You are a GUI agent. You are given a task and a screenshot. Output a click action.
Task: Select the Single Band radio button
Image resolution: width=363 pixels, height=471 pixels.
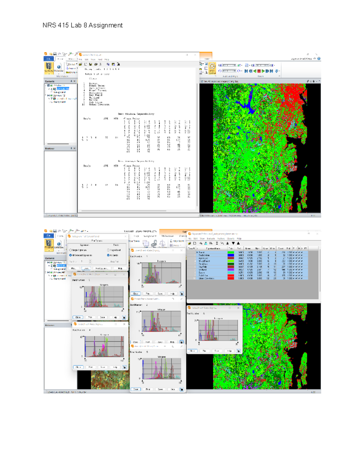(x=108, y=250)
